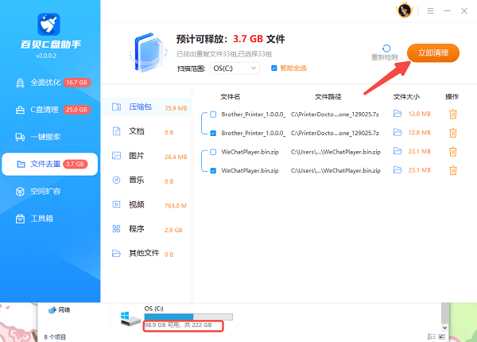Click the C盘清理 sidebar icon
The width and height of the screenshot is (477, 342).
click(20, 110)
